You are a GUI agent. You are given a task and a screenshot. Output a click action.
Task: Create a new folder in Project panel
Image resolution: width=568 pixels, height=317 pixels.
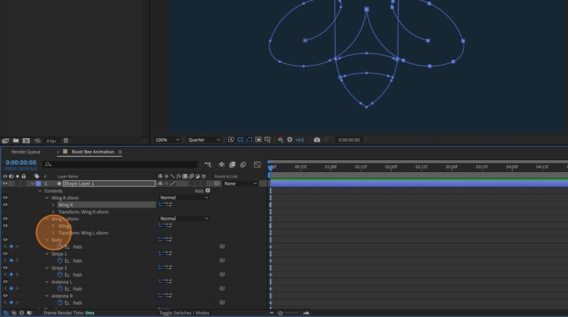(x=16, y=140)
